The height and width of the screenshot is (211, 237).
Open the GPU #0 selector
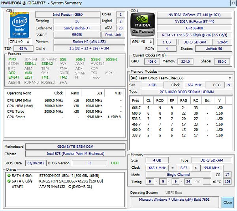click(142, 42)
